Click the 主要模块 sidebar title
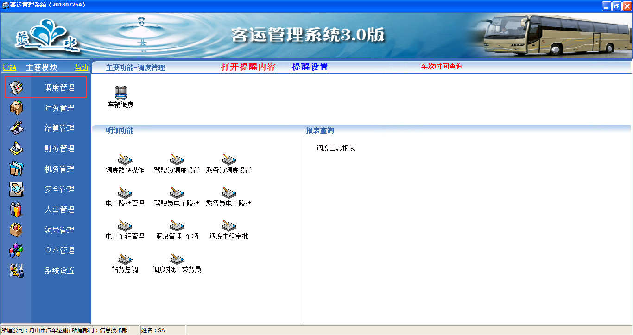This screenshot has height=335, width=633. 42,68
